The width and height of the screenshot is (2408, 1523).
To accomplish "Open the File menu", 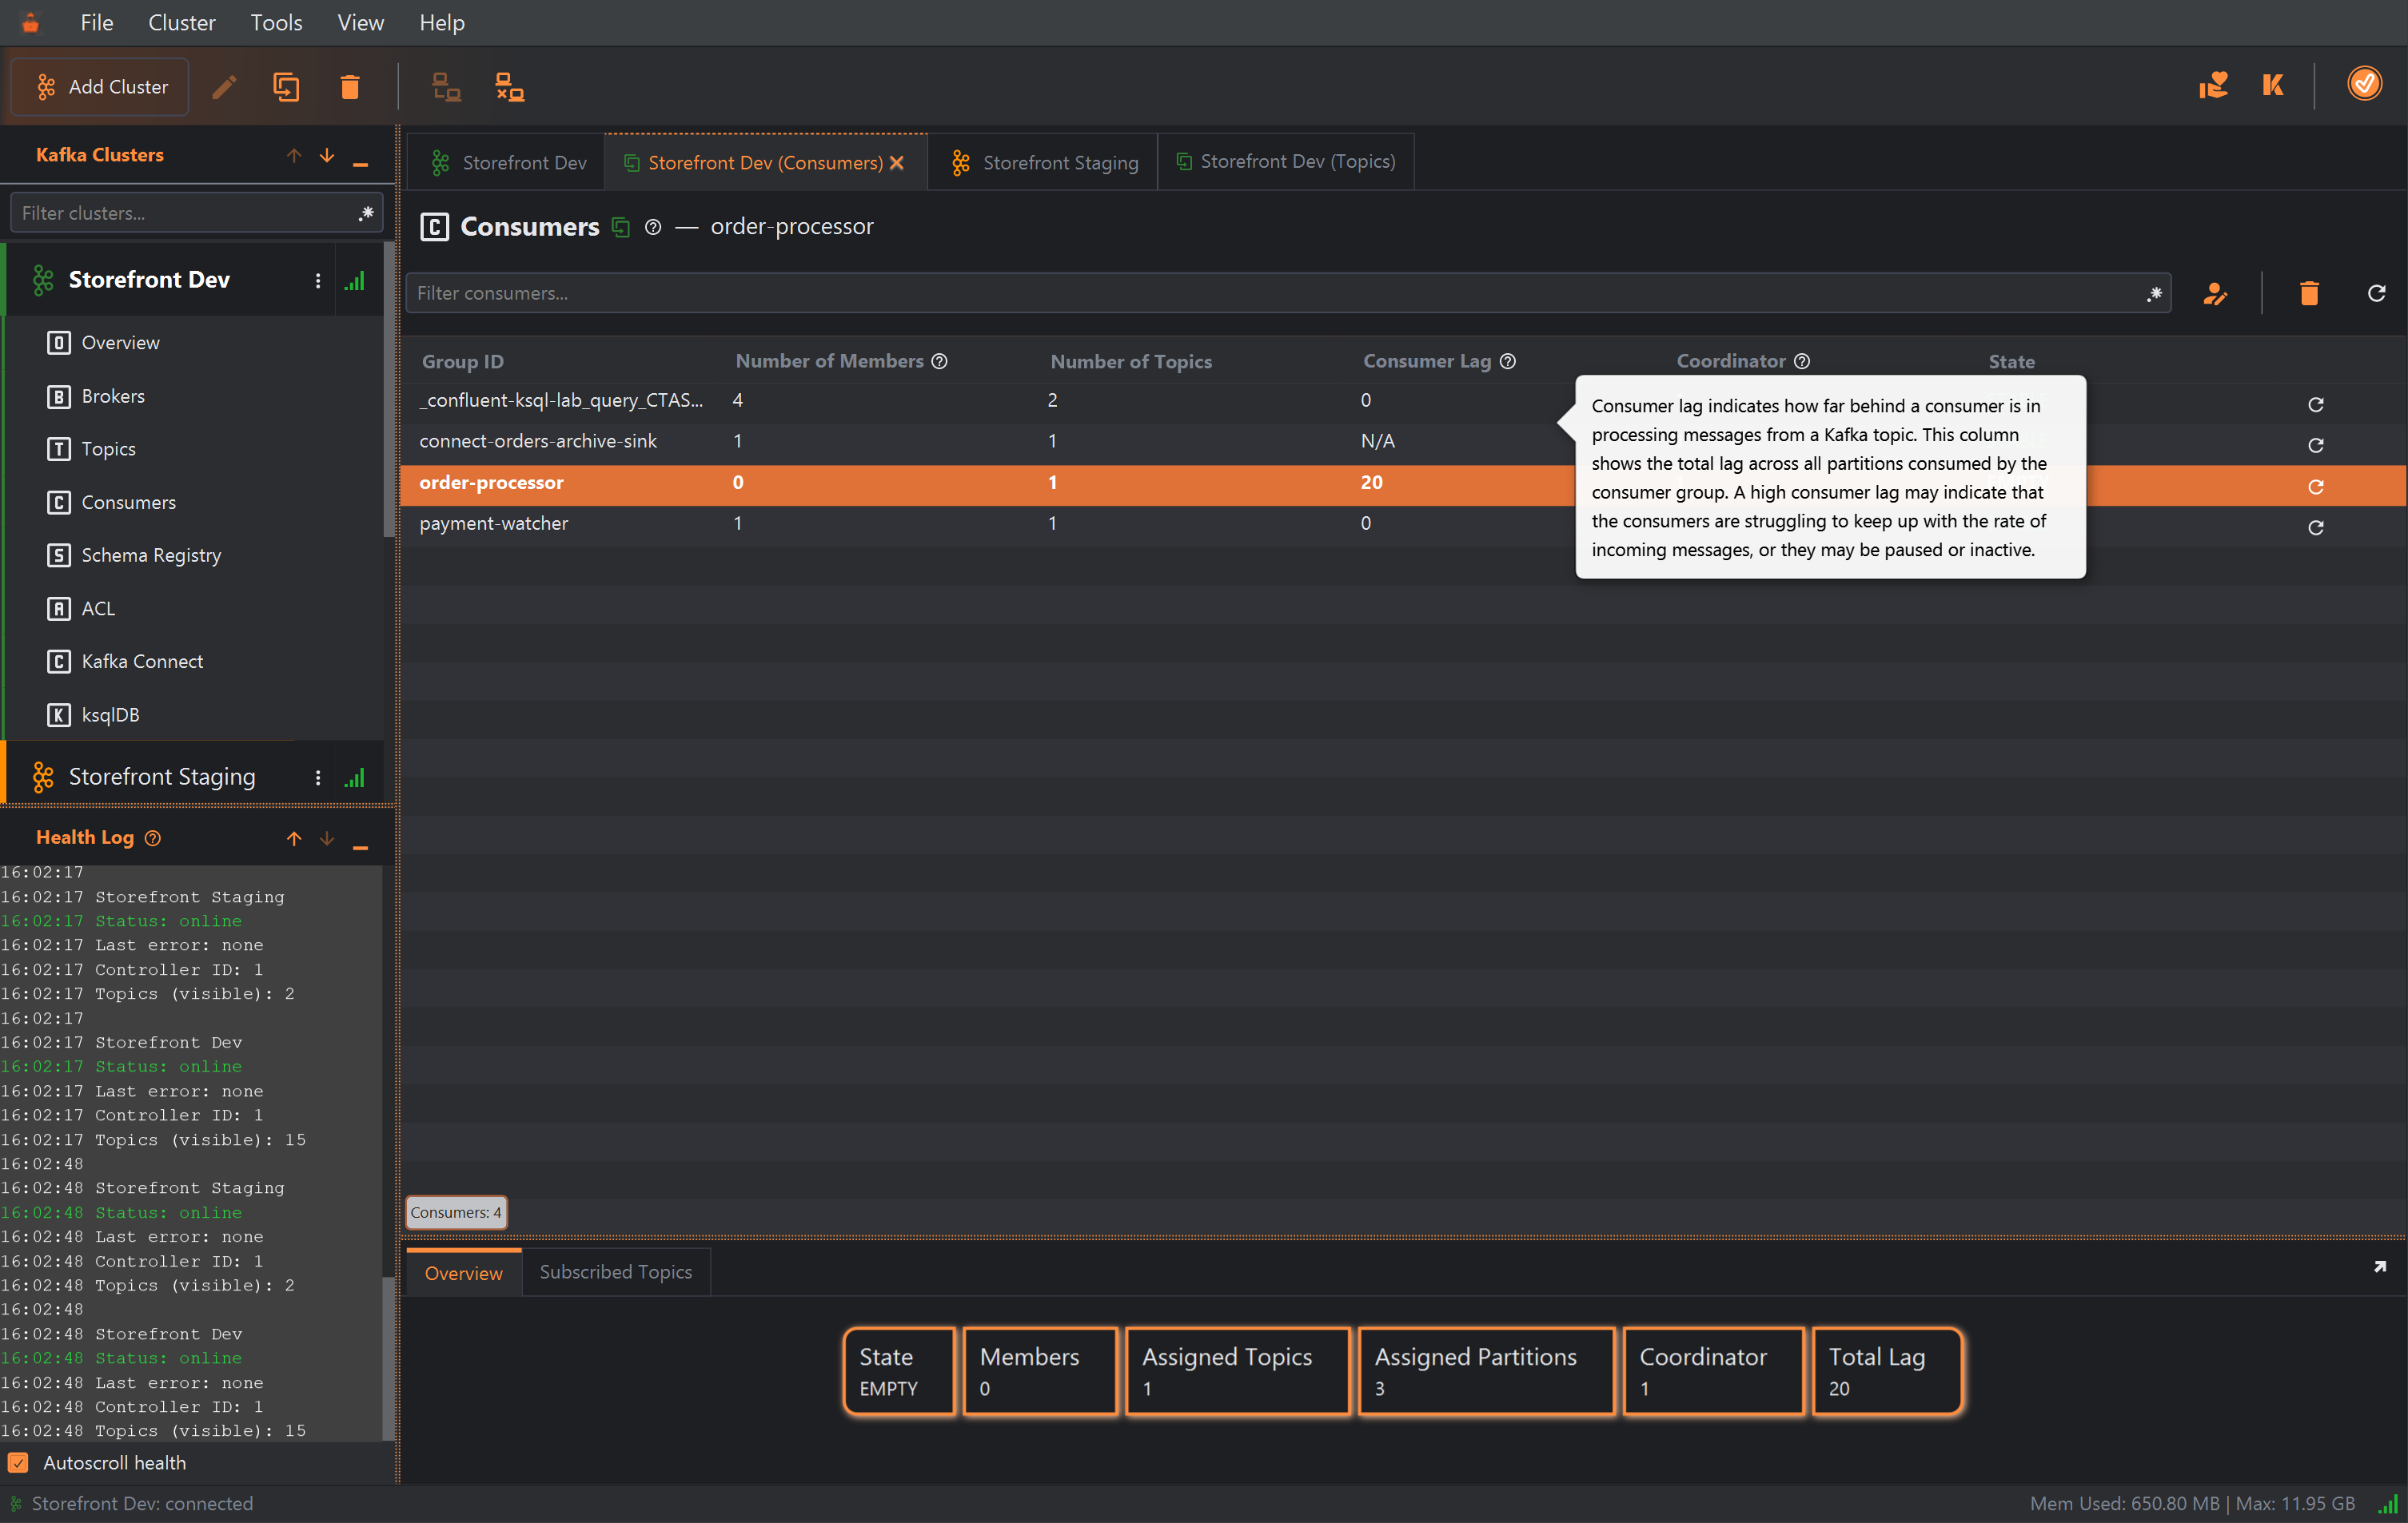I will pyautogui.click(x=97, y=22).
